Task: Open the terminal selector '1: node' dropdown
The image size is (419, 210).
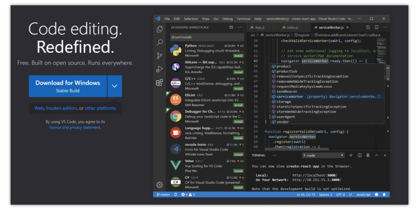Action: pos(323,155)
